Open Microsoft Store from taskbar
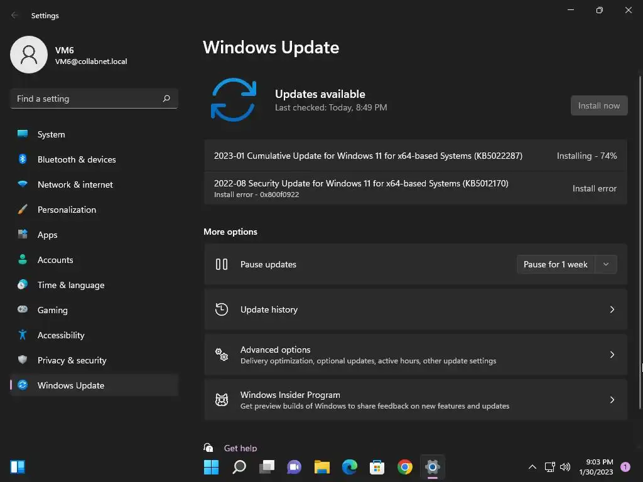The width and height of the screenshot is (643, 482). click(377, 467)
